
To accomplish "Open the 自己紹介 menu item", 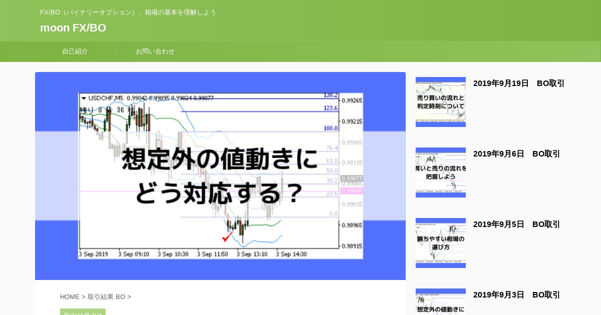I will pyautogui.click(x=75, y=51).
